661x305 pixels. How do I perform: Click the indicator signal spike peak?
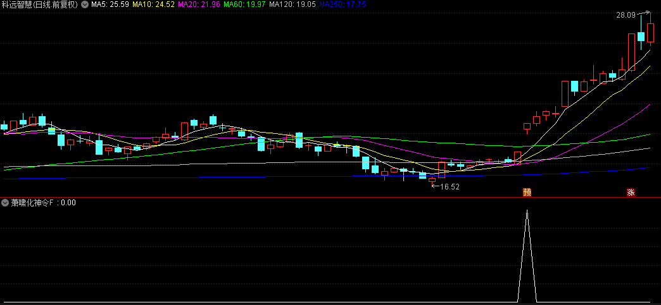tap(527, 210)
